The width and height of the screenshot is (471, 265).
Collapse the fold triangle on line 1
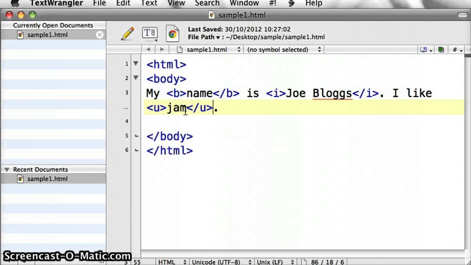click(136, 63)
